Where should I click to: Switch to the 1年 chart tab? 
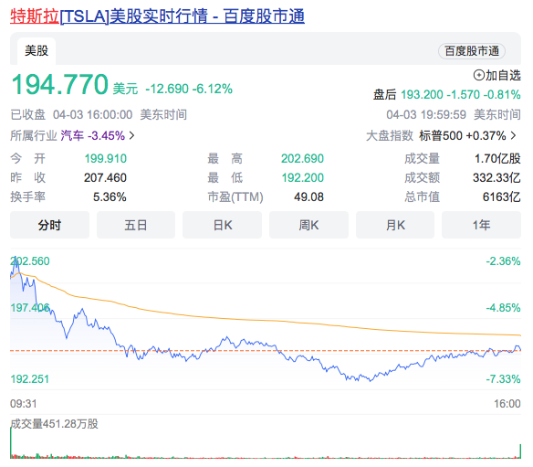481,225
